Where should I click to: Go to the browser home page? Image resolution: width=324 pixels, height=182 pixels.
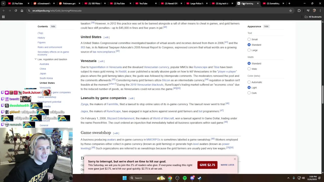pos(22,11)
